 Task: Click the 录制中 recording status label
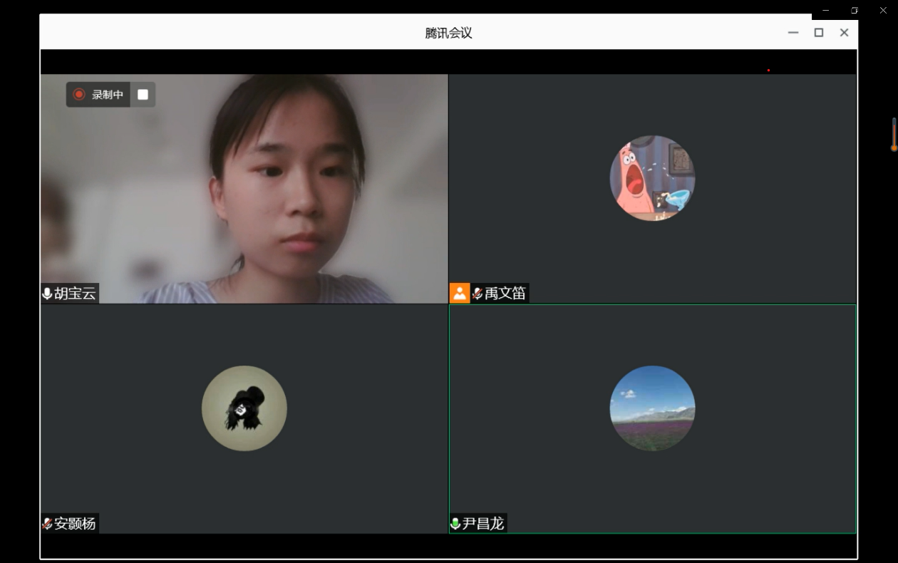tap(108, 95)
